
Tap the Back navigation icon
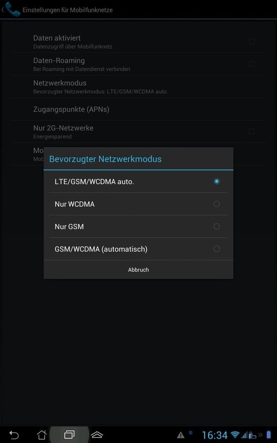coord(14,434)
